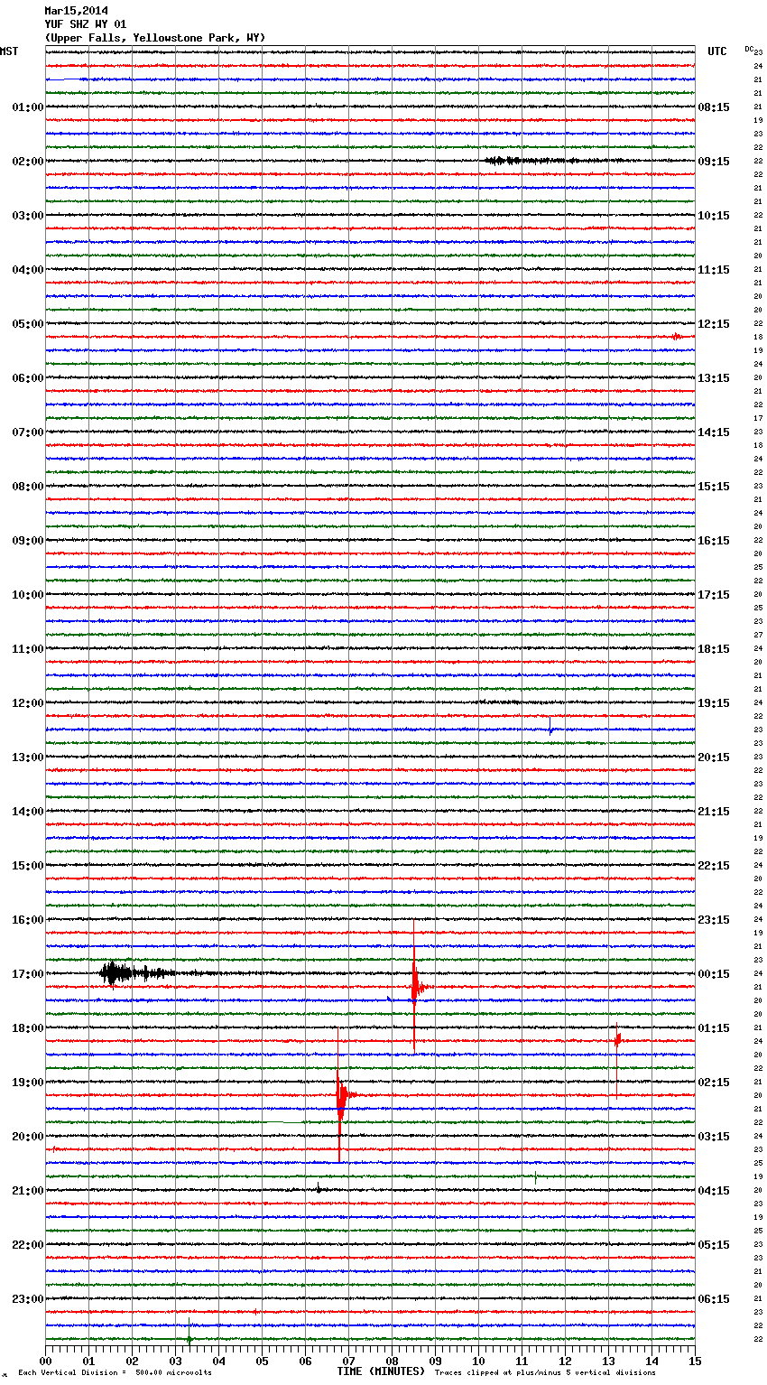Click the Each Vertical Division 500.00 microvolts note
Image resolution: width=767 pixels, height=1385 pixels.
pos(115,1372)
